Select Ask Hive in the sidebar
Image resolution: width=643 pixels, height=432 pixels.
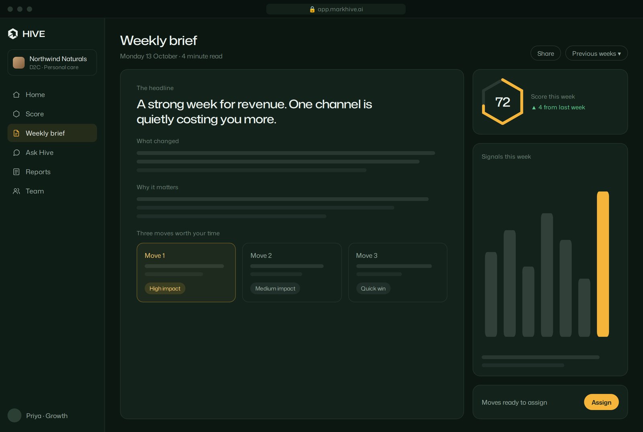52,153
